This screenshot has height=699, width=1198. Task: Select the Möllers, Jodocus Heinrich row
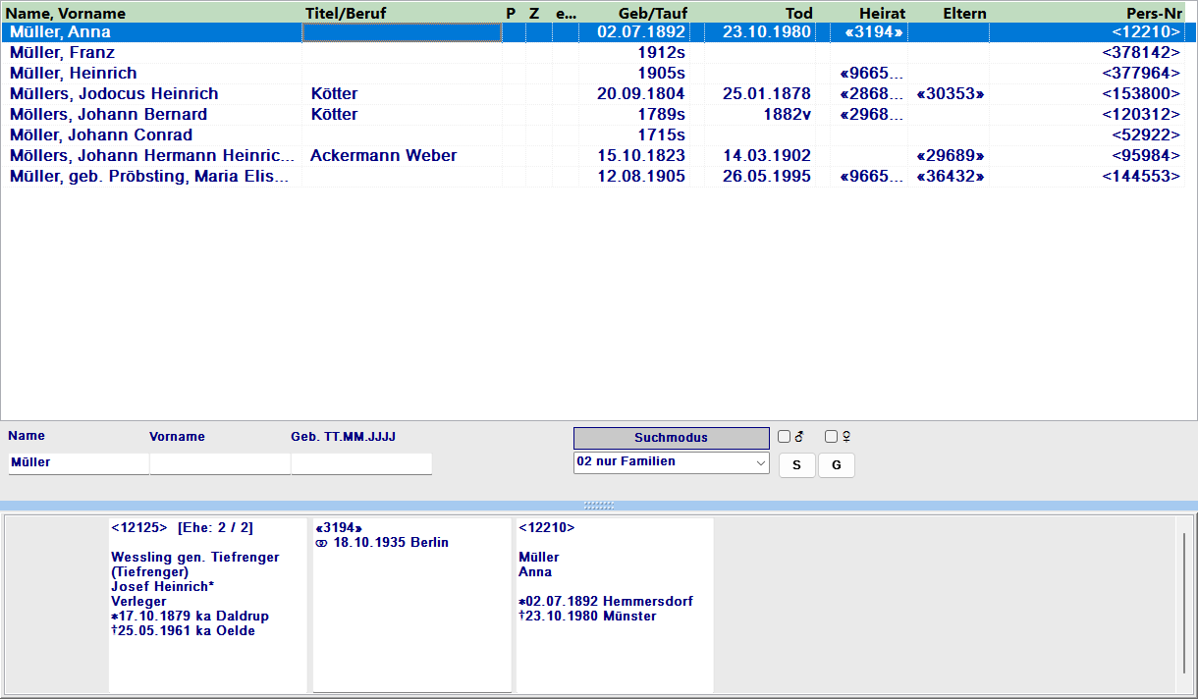coord(114,94)
